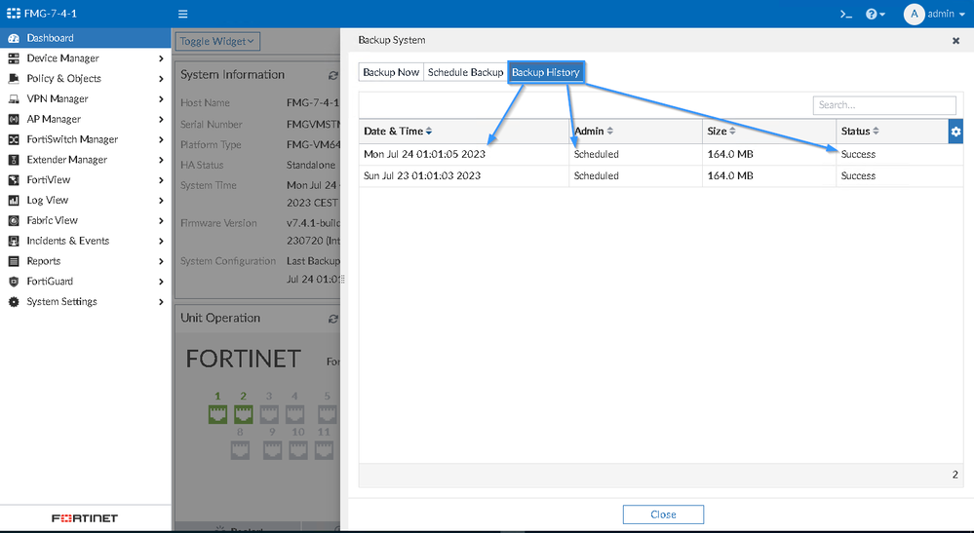Expand VPN Manager submenu chevron
974x533 pixels.
(x=161, y=98)
